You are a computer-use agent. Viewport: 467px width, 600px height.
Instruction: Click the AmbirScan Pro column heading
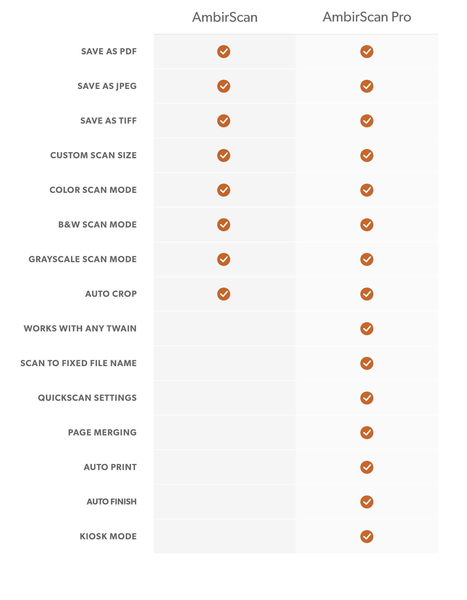coord(367,17)
